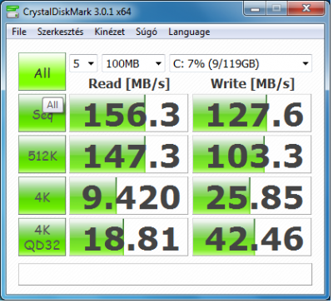Viewport: 333px width, 303px height.
Task: Click the CrystalDiskMark 3.0.1 x64 window title
Action: (x=77, y=12)
